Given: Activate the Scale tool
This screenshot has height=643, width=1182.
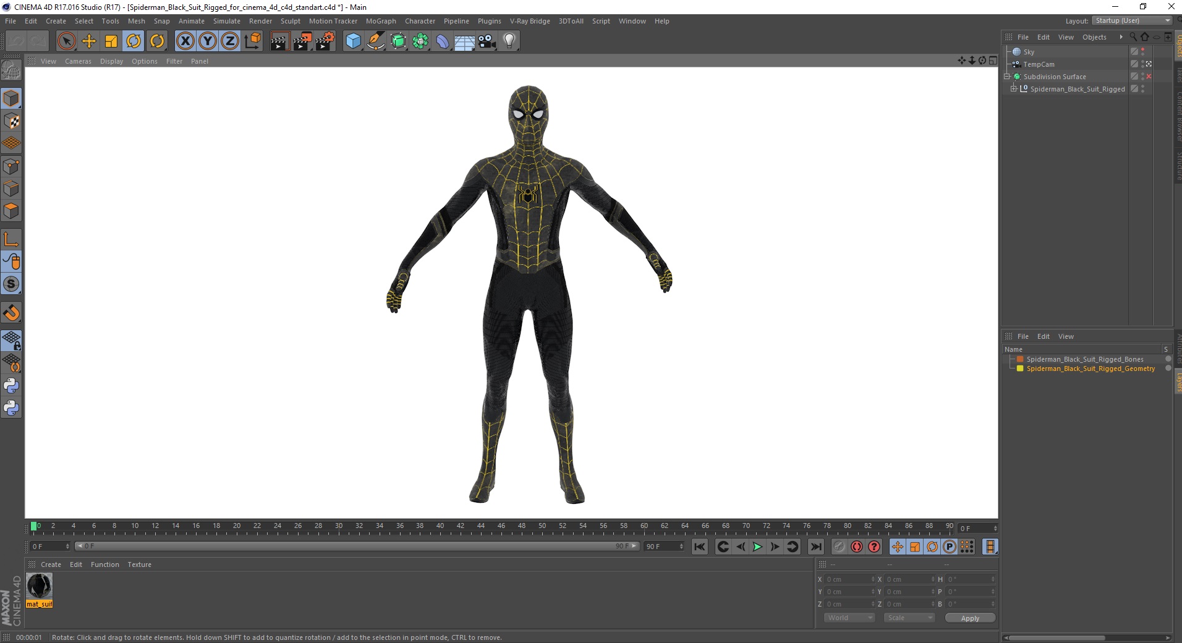Looking at the screenshot, I should (x=111, y=41).
